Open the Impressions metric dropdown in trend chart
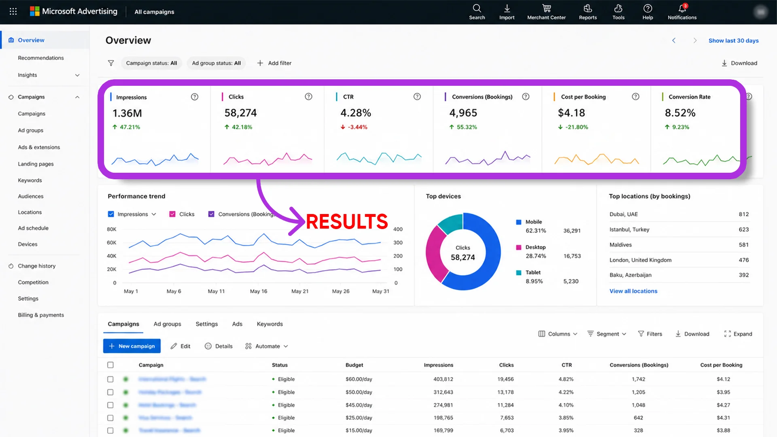The image size is (777, 437). [154, 214]
